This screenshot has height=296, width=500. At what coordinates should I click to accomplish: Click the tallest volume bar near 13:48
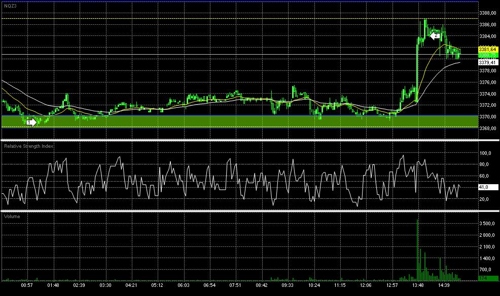coord(418,250)
